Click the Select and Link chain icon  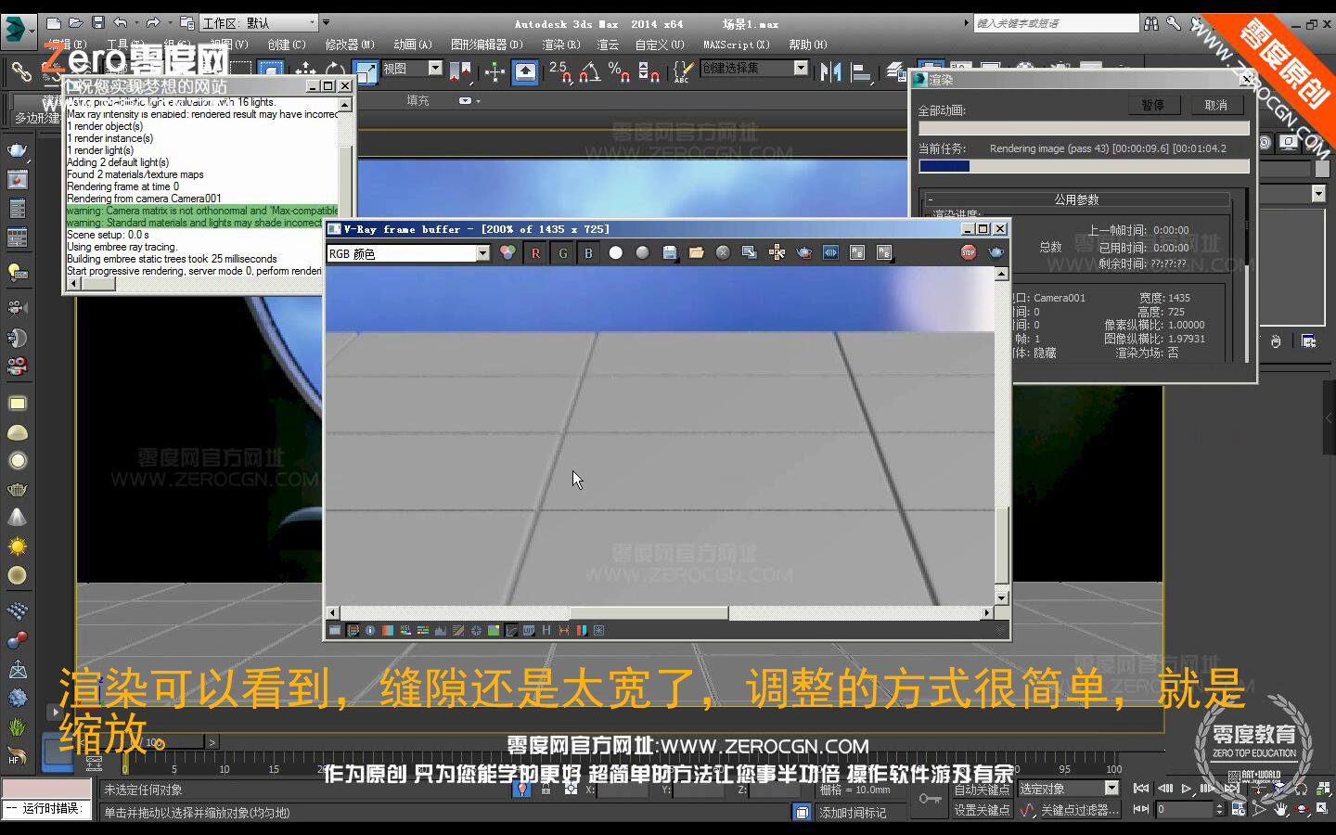[20, 71]
